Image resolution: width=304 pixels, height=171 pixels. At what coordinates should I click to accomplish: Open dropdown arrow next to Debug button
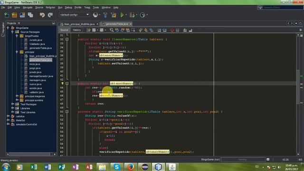(x=136, y=15)
